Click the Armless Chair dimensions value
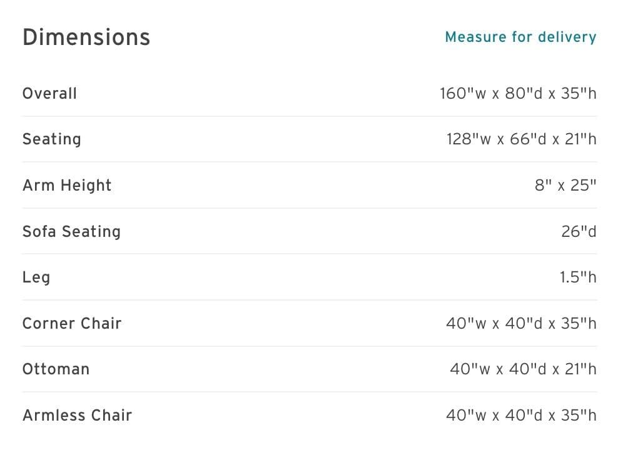 click(522, 416)
